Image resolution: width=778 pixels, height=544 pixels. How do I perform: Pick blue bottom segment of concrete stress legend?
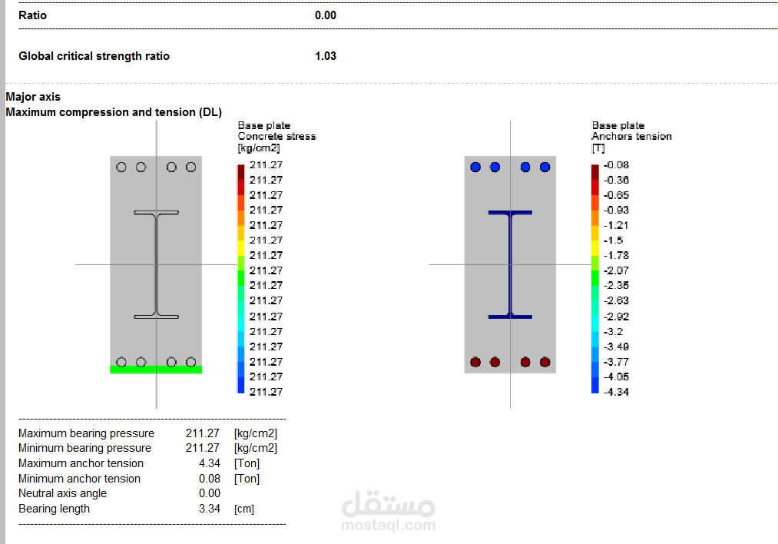click(x=240, y=386)
